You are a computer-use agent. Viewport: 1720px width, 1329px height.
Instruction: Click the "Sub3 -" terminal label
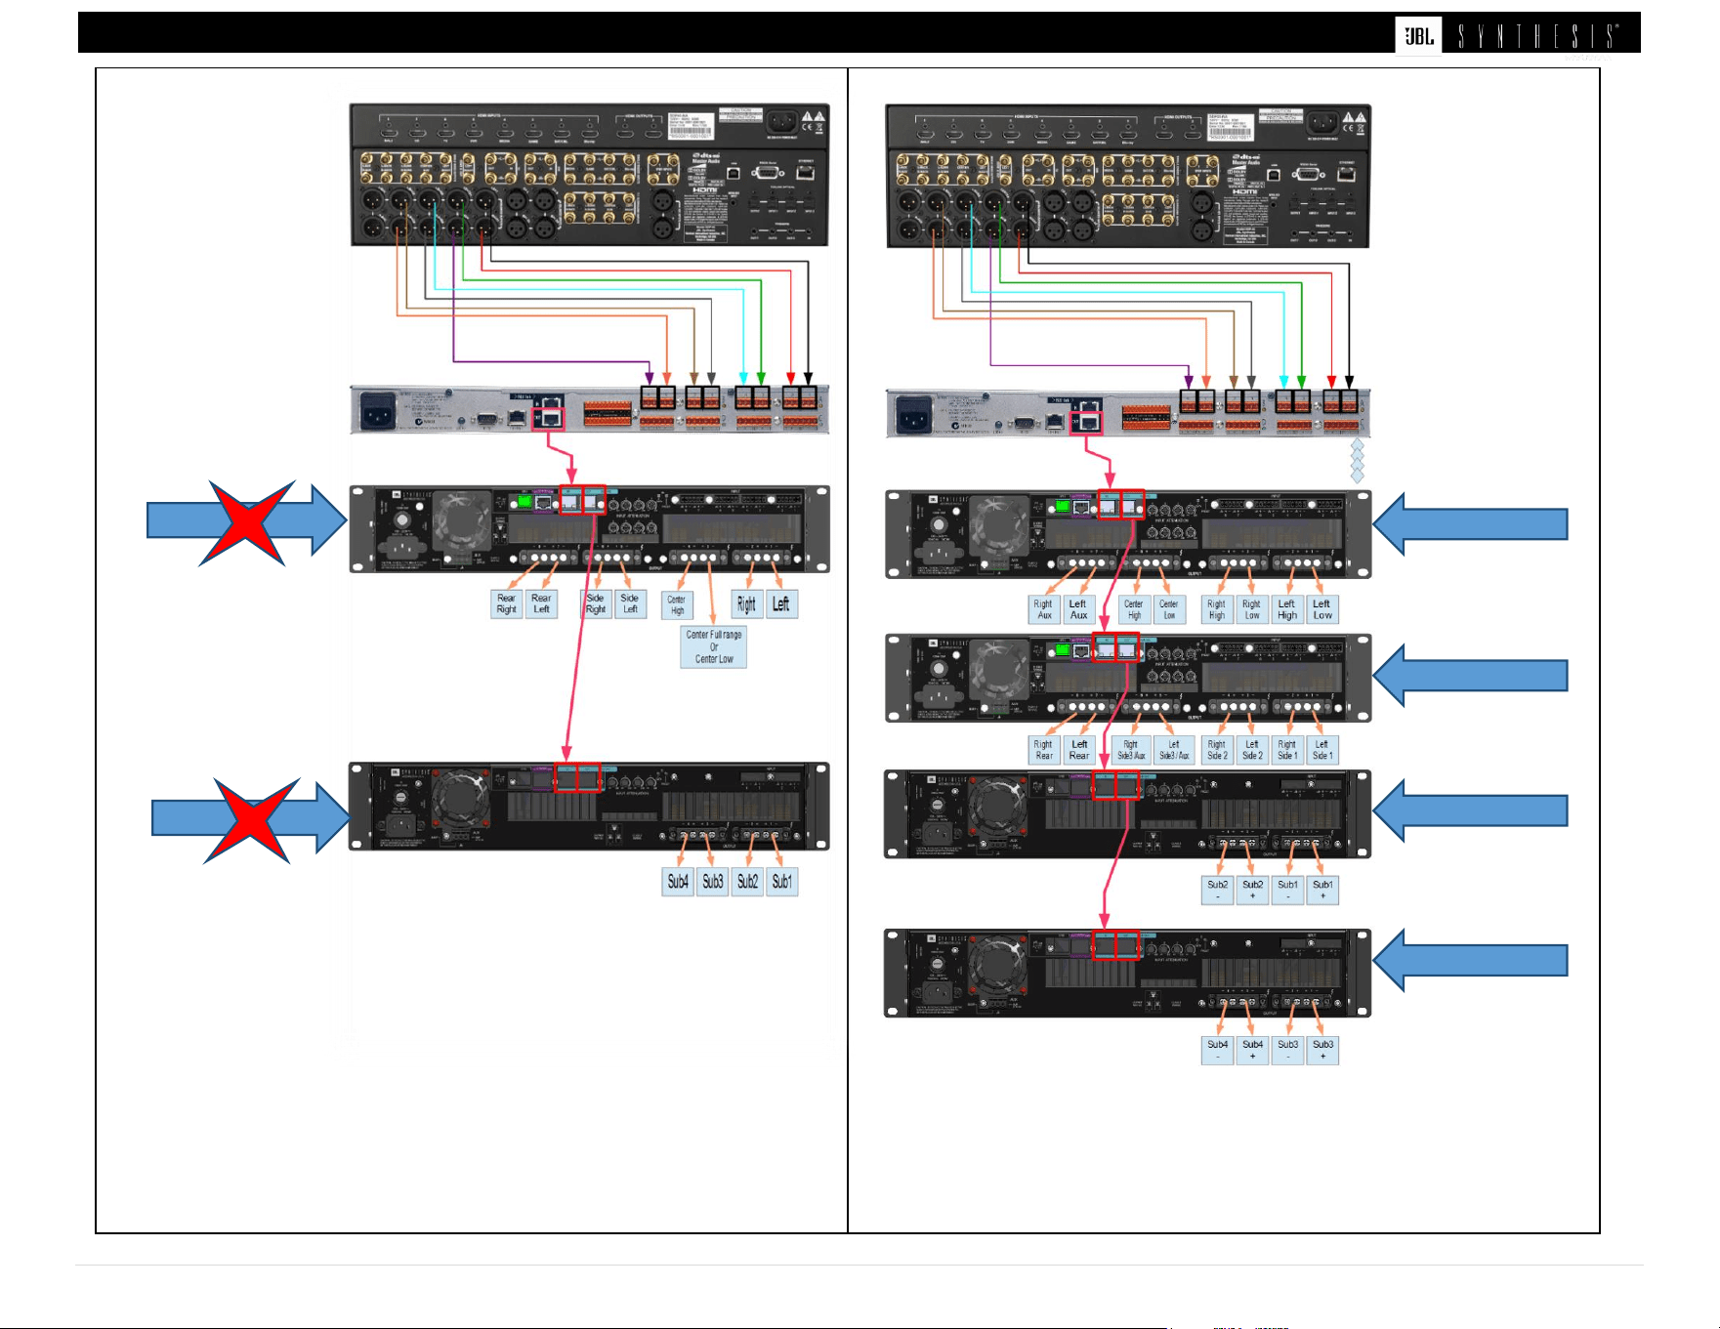tap(1288, 1050)
